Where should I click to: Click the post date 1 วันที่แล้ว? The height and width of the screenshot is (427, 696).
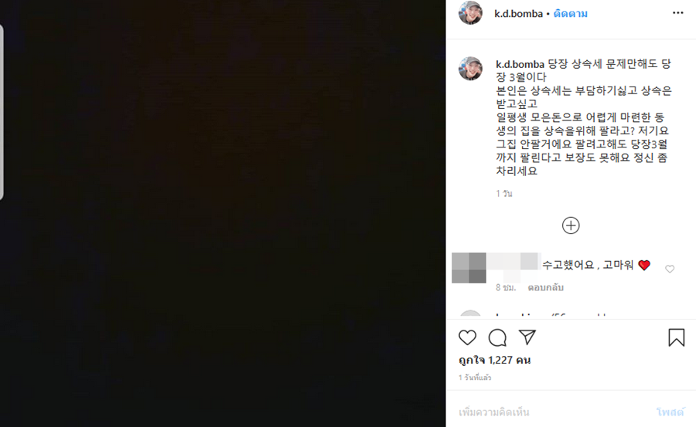pyautogui.click(x=475, y=378)
